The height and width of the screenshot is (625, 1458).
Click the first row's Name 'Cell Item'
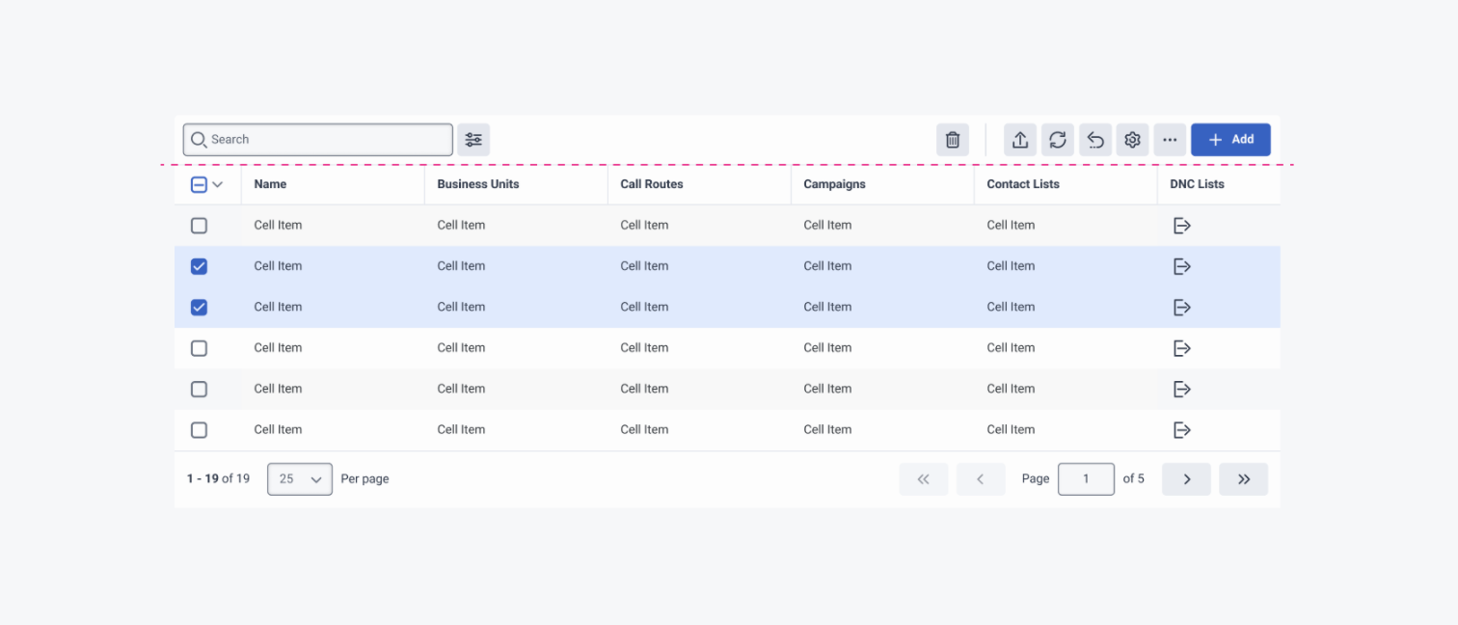click(x=278, y=226)
